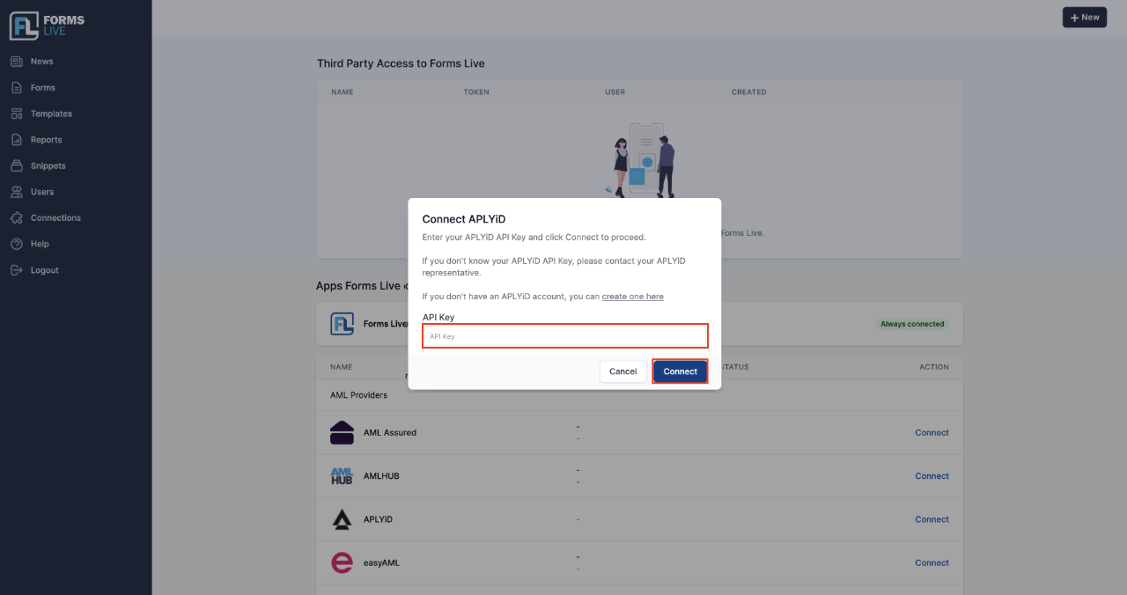Click 'Third Party Access to Forms Live' heading

click(x=401, y=63)
